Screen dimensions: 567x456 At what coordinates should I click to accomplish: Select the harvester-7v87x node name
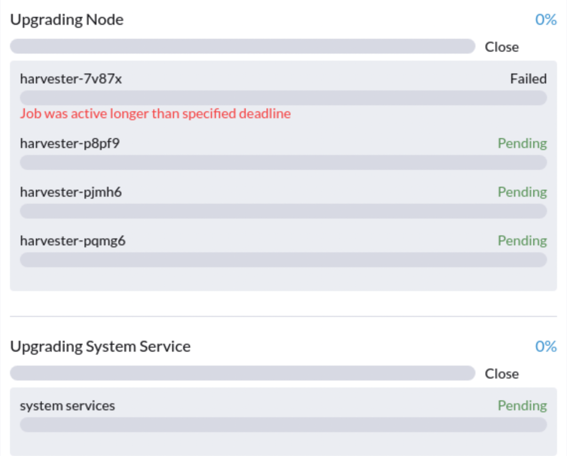[71, 78]
